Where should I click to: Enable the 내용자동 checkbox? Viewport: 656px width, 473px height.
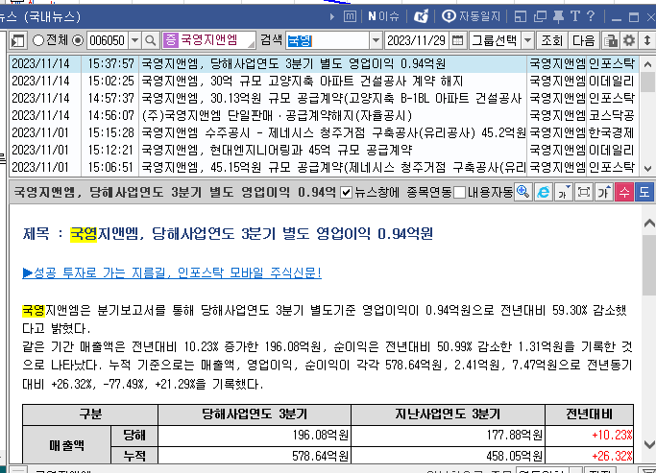(x=459, y=192)
